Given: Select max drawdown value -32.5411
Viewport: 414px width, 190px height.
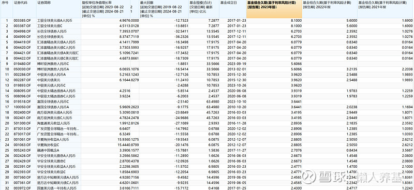Looking at the screenshot, I should [x=182, y=31].
